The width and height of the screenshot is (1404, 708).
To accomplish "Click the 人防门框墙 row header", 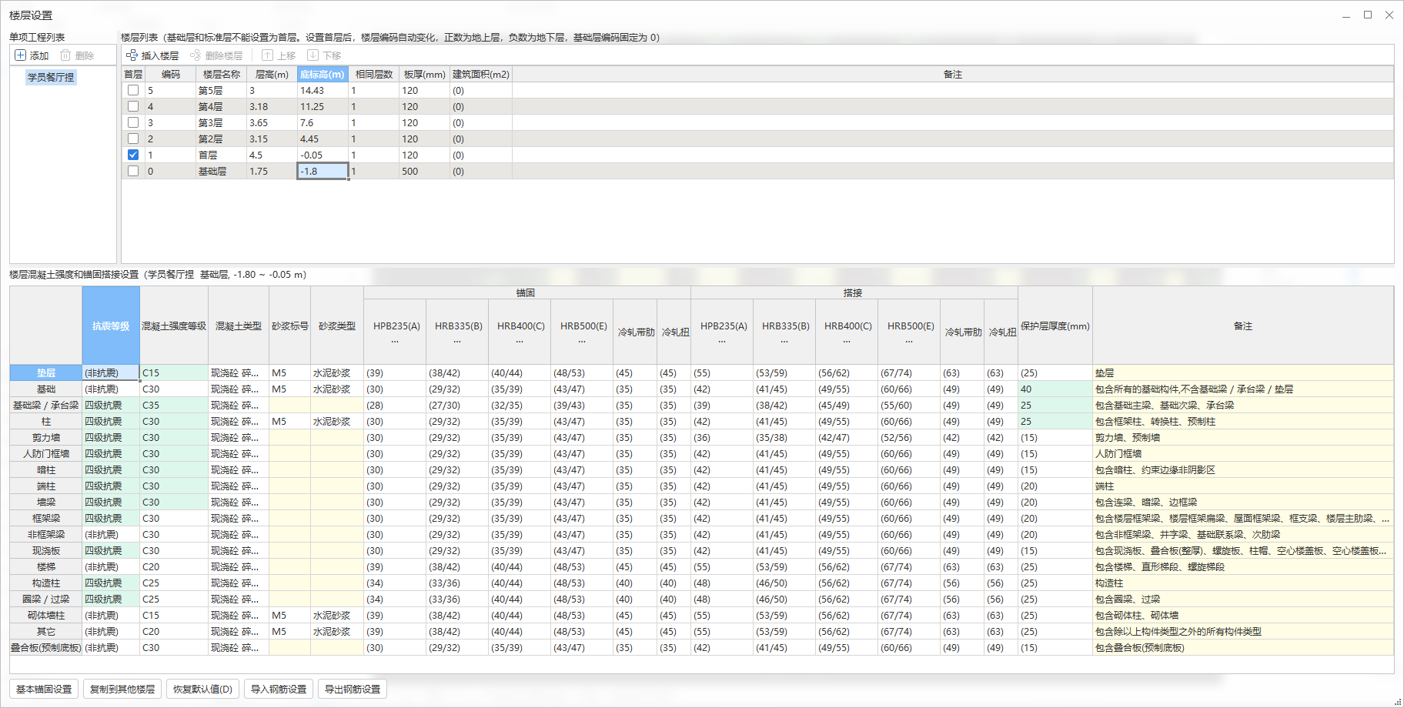I will 46,453.
